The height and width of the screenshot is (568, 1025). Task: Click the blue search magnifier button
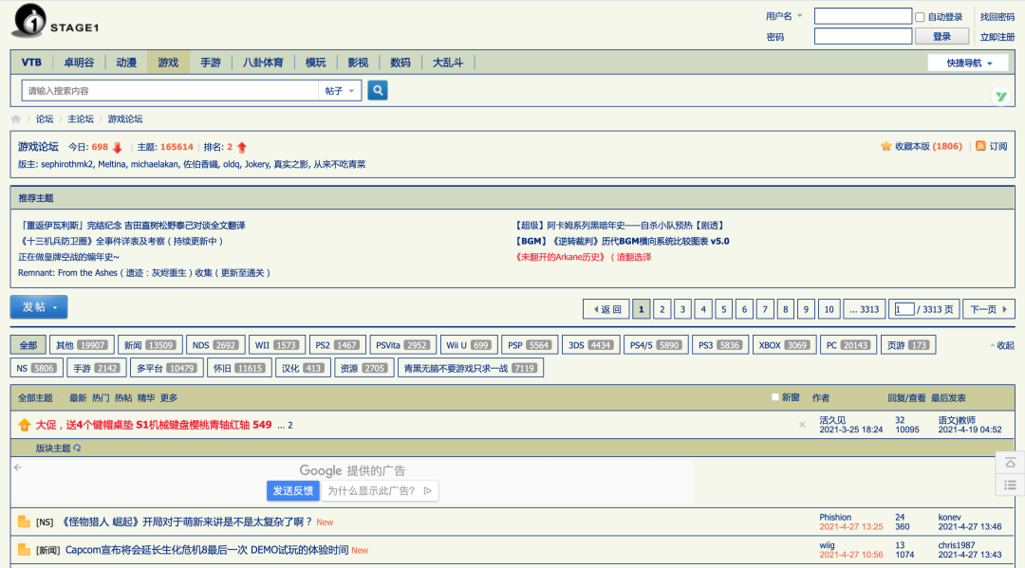377,90
